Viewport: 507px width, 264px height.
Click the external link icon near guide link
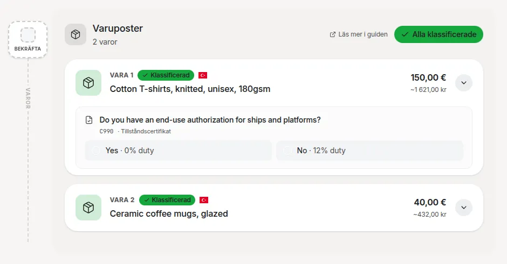333,34
